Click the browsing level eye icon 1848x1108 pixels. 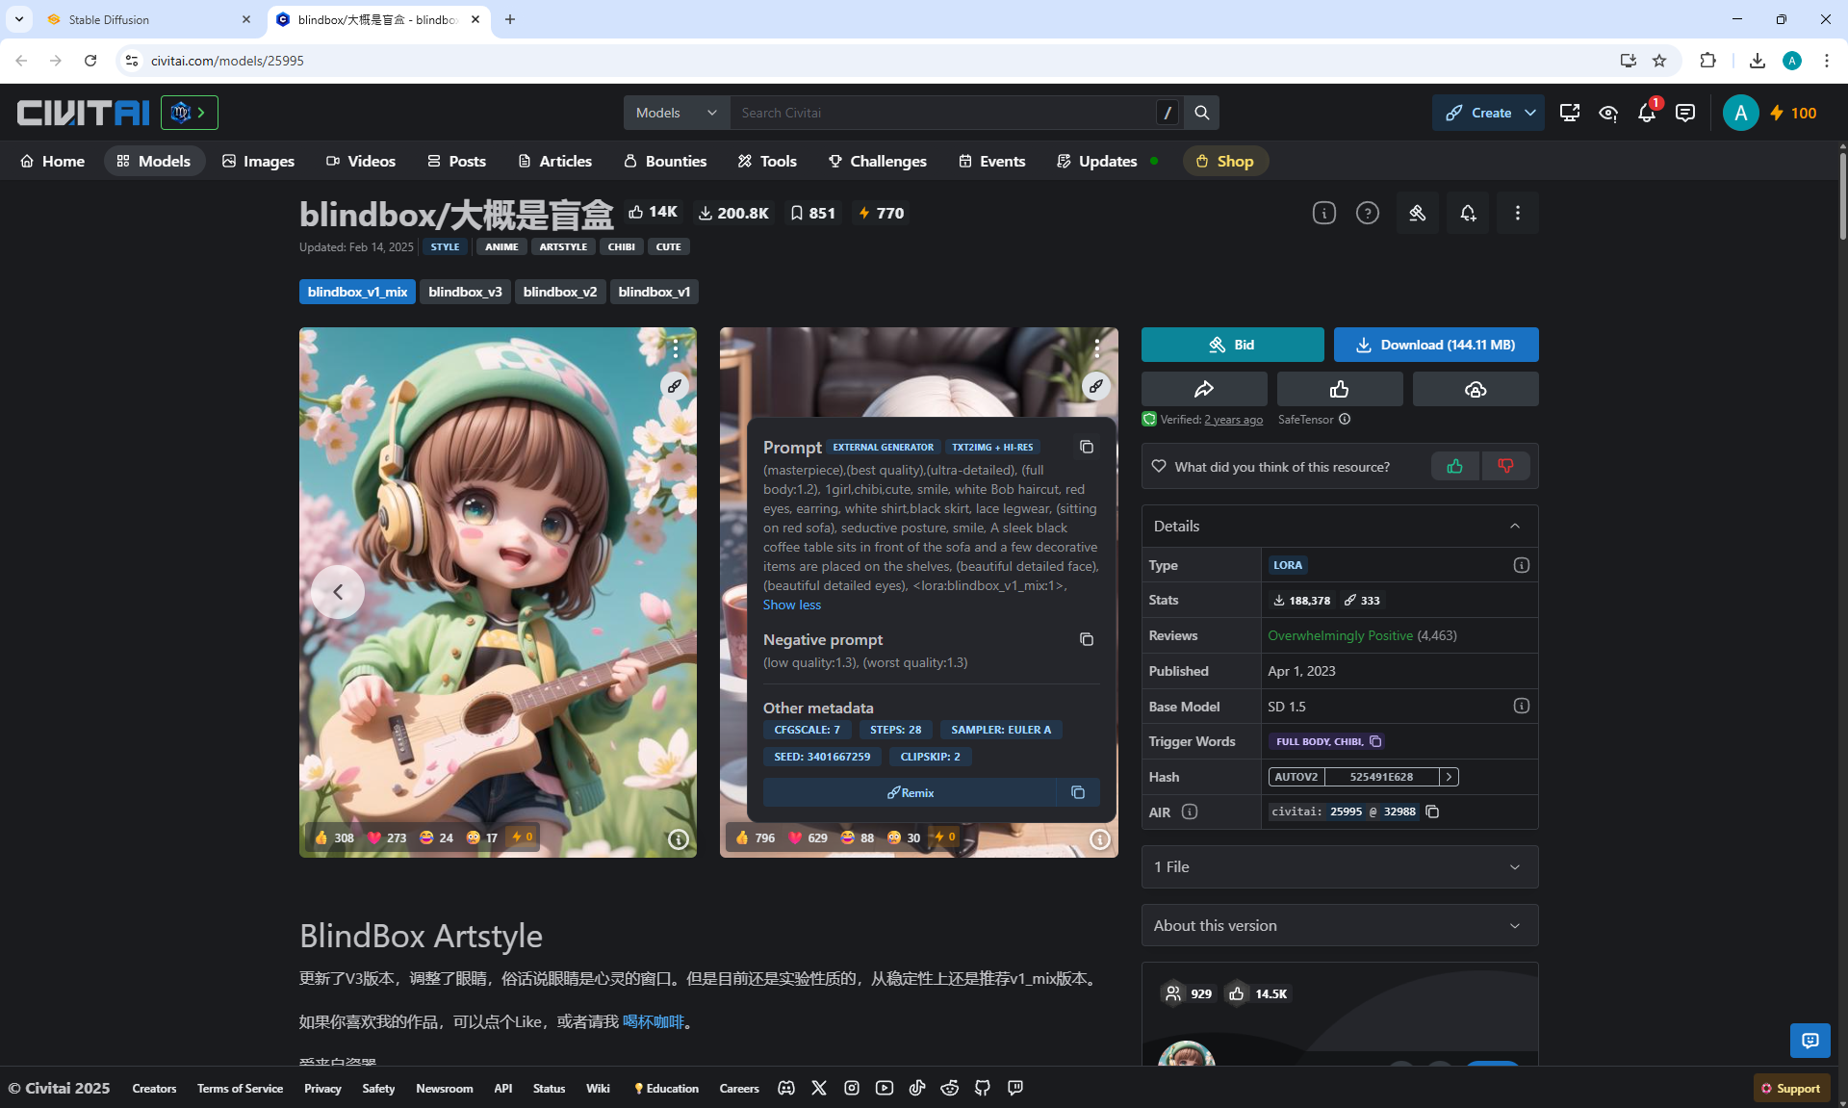tap(1607, 114)
